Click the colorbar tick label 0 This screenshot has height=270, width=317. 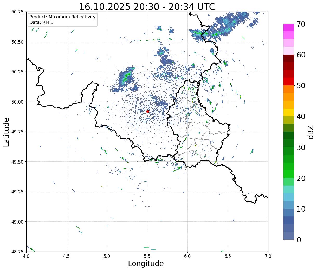299,240
